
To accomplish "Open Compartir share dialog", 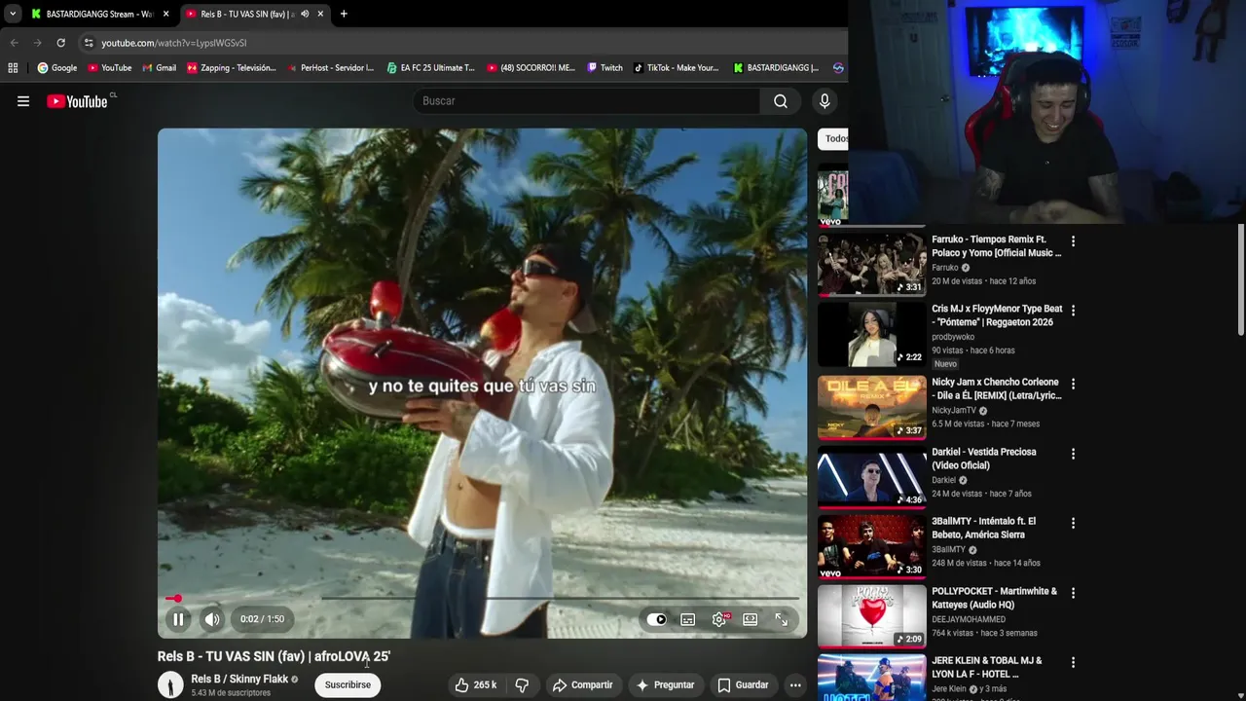I will 582,685.
